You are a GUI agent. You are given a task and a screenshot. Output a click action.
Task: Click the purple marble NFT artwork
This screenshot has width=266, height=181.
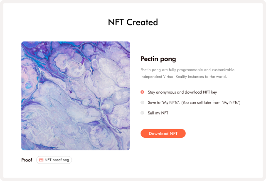[76, 96]
